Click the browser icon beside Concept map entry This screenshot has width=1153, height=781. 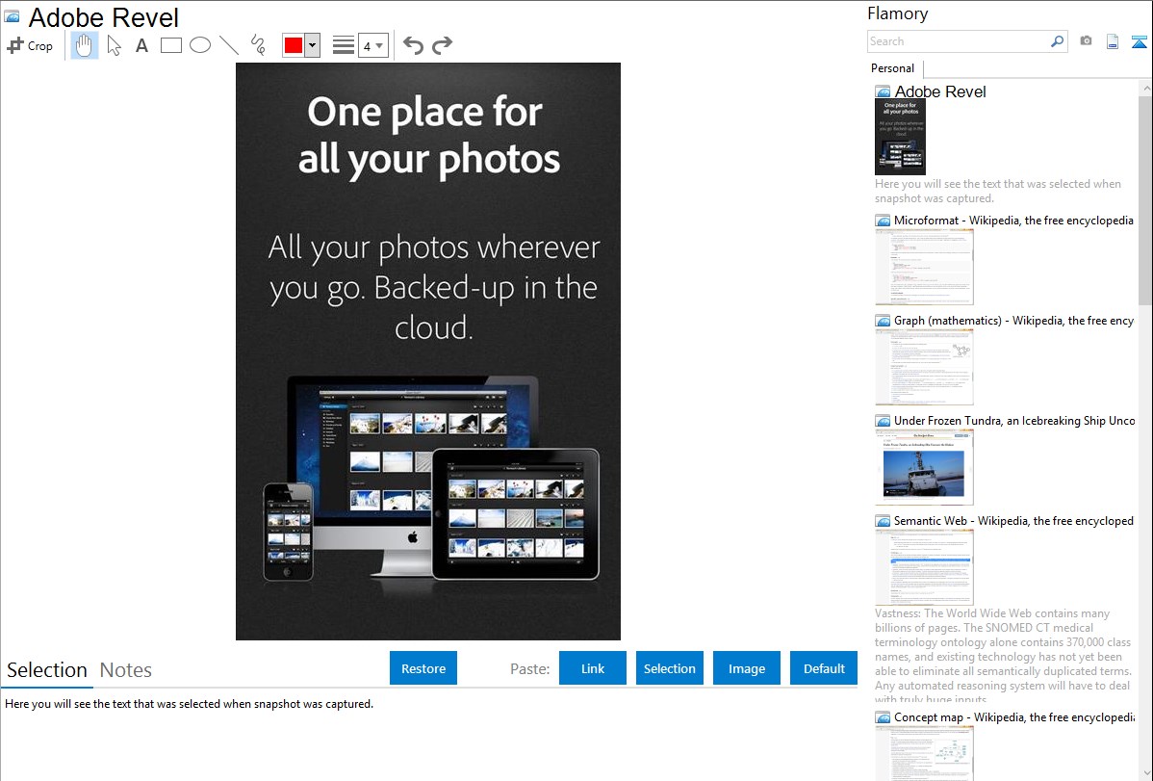(883, 717)
